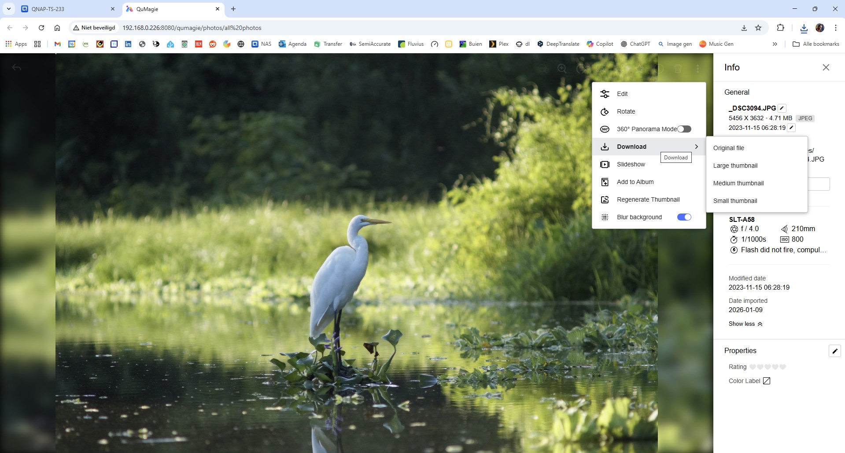The height and width of the screenshot is (453, 845).
Task: Open the Agenda bookmark
Action: 293,44
